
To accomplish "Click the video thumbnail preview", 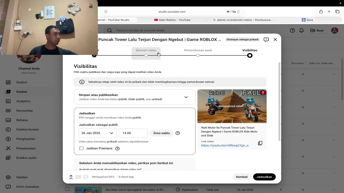I will 232,106.
